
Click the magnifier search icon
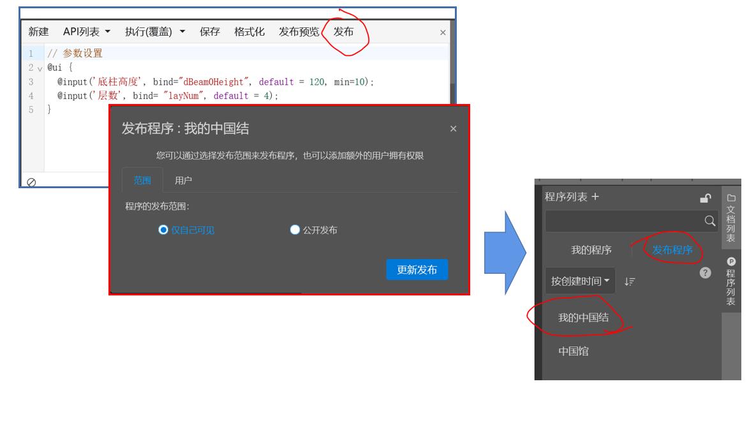click(711, 221)
